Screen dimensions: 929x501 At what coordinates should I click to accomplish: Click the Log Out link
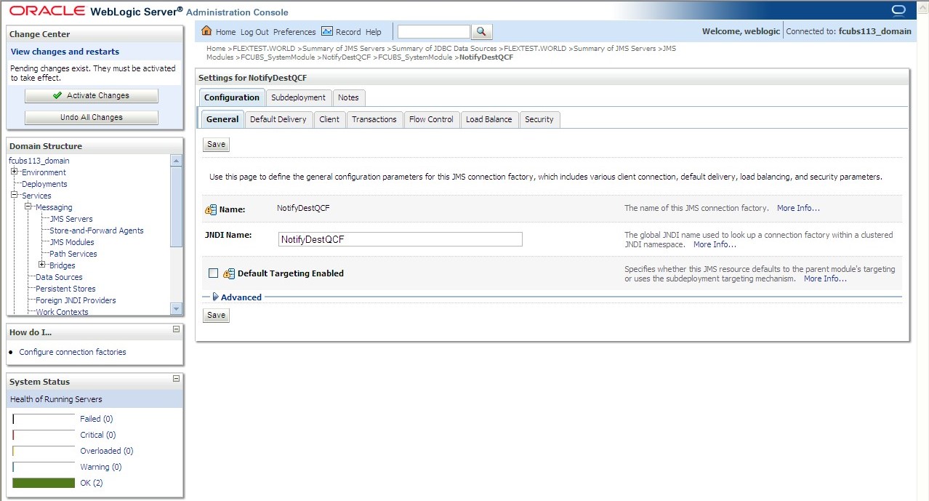point(254,32)
